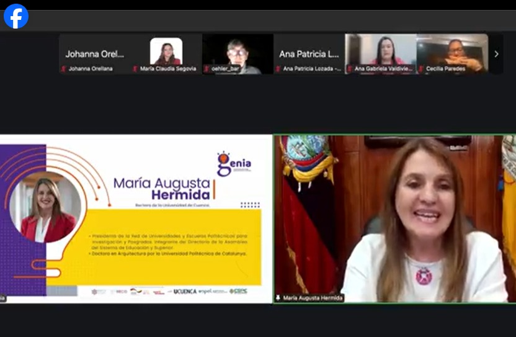The image size is (516, 337).
Task: Select Ana Patricia Lozada participant tile
Action: pos(309,53)
